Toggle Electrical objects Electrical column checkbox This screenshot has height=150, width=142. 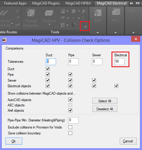click(116, 86)
